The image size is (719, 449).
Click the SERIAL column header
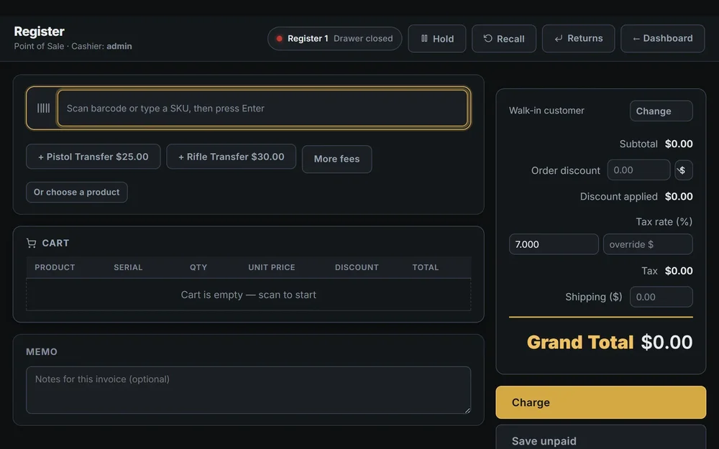(x=128, y=267)
